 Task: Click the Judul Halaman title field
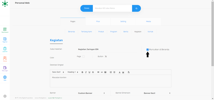[106, 49]
